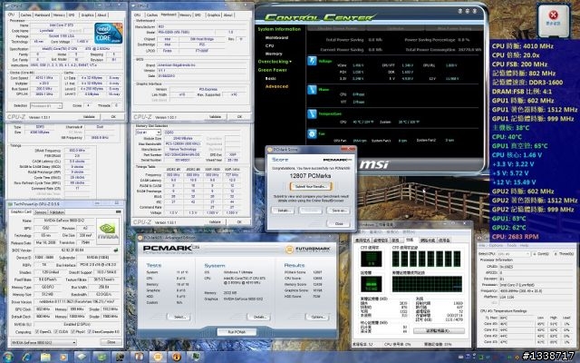Viewport: 580px width, 363px height.
Task: Click the red X CPU gadget on the desktop
Action: (554, 19)
